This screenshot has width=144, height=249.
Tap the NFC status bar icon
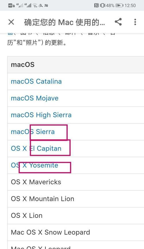coord(96,5)
